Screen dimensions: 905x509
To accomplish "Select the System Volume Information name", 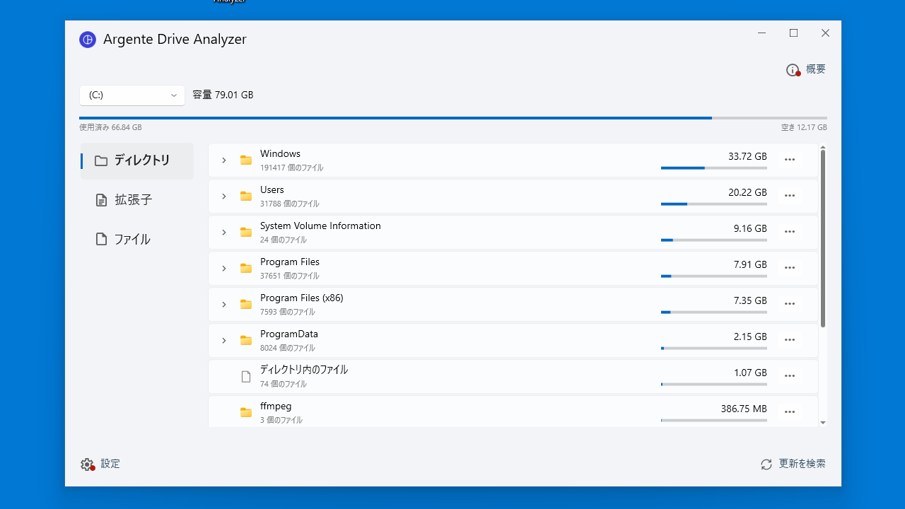I will coord(320,226).
